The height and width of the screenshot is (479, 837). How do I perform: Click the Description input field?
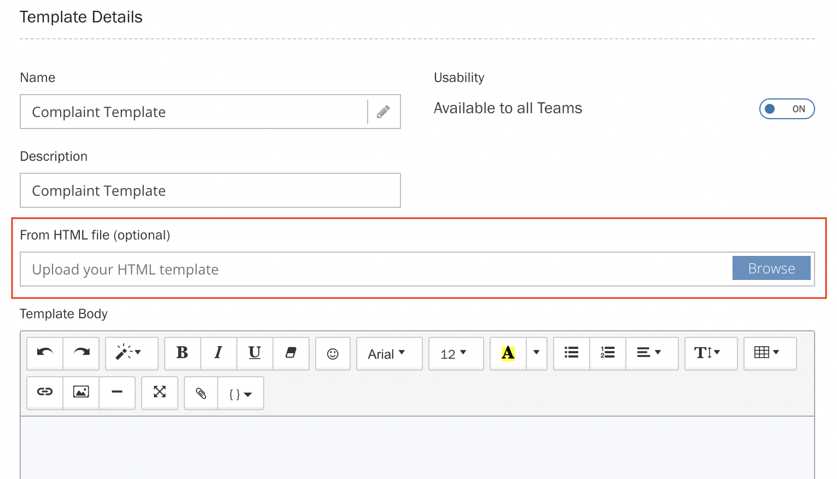point(210,190)
